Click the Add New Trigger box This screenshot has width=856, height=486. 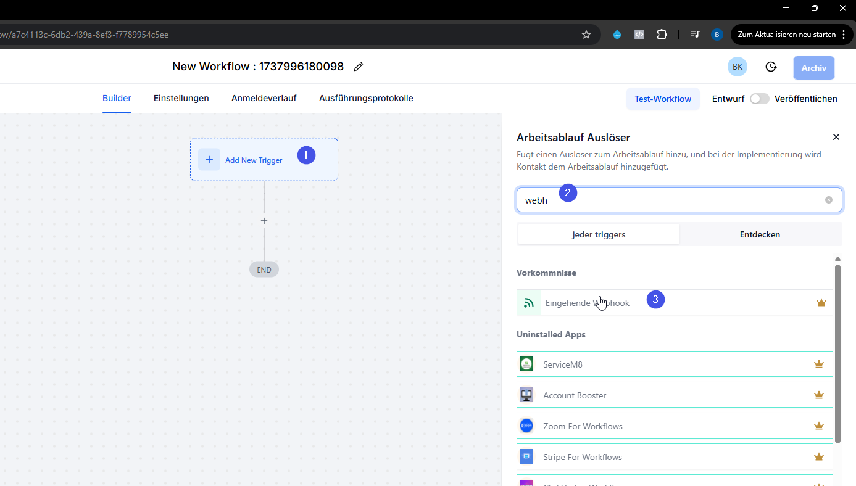[264, 159]
